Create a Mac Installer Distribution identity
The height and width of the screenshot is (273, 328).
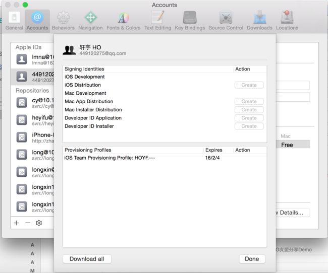tap(249, 110)
